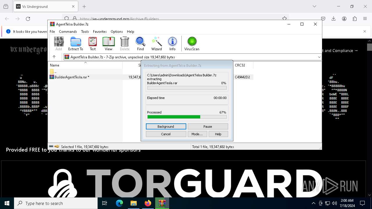
Task: Open the Find magnifier tool
Action: coord(140,44)
